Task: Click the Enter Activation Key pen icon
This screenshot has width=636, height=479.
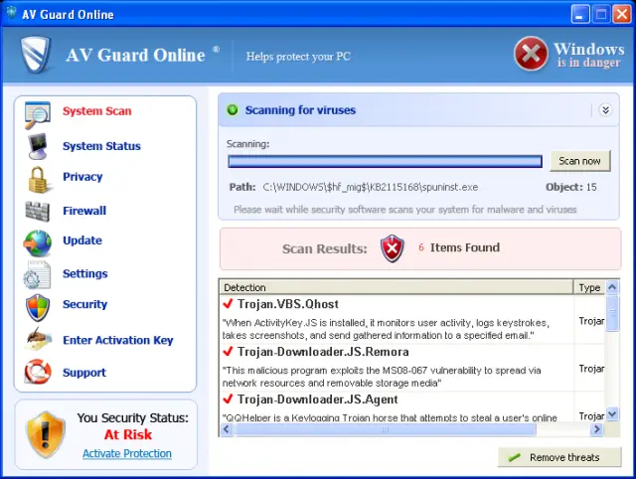Action: pyautogui.click(x=38, y=339)
